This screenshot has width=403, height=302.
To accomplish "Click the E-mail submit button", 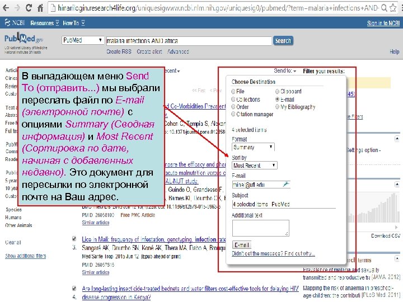I will click(x=241, y=245).
